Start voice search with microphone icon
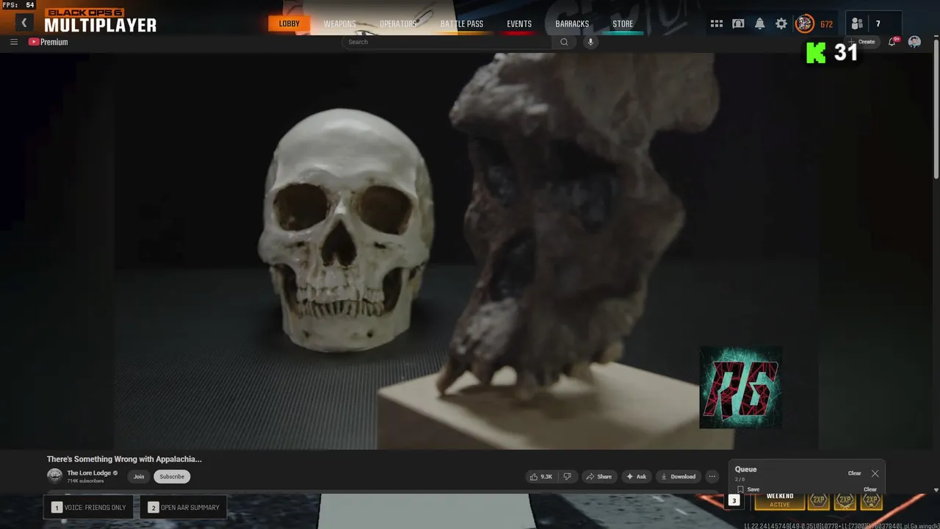The width and height of the screenshot is (940, 529). (x=590, y=42)
